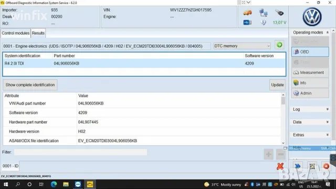This screenshot has height=189, width=336.
Task: Click the title bar fullscreen arrows icon
Action: (x=244, y=3)
